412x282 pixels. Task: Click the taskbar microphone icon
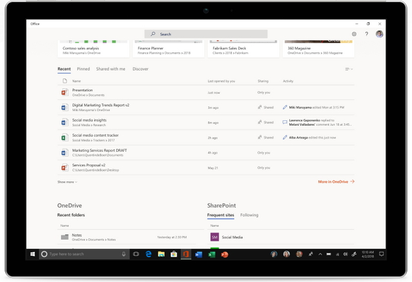(x=123, y=254)
